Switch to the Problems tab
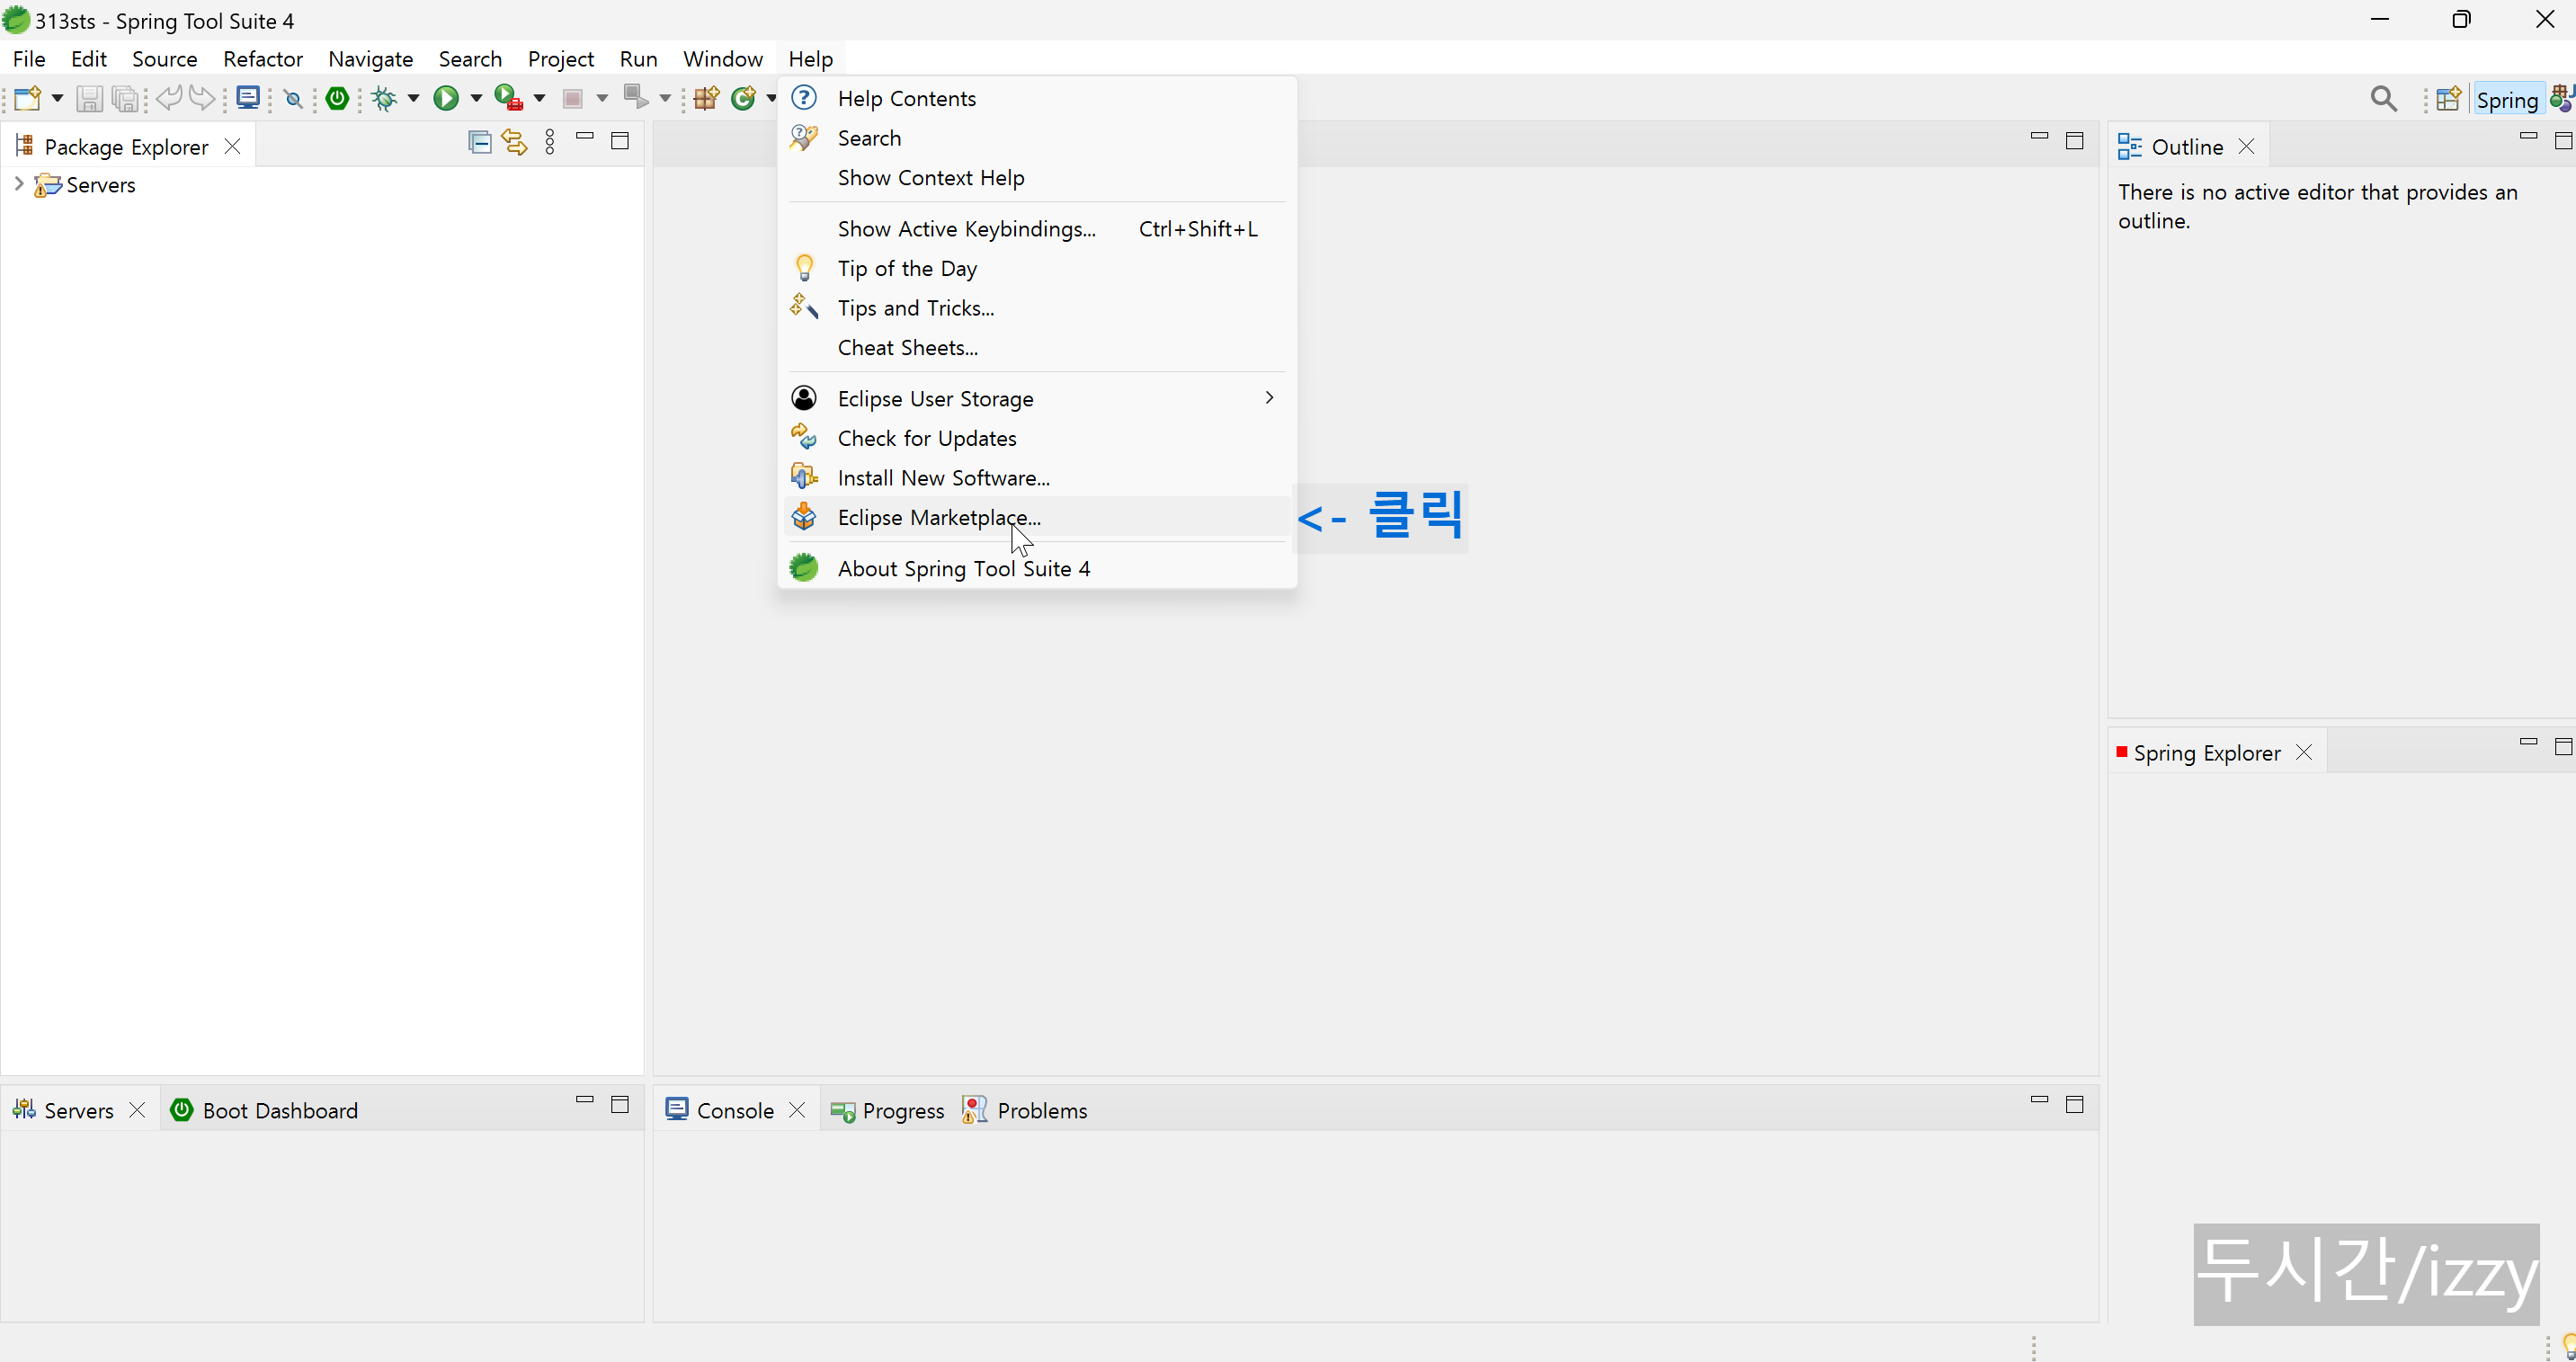This screenshot has height=1362, width=2576. [1026, 1110]
